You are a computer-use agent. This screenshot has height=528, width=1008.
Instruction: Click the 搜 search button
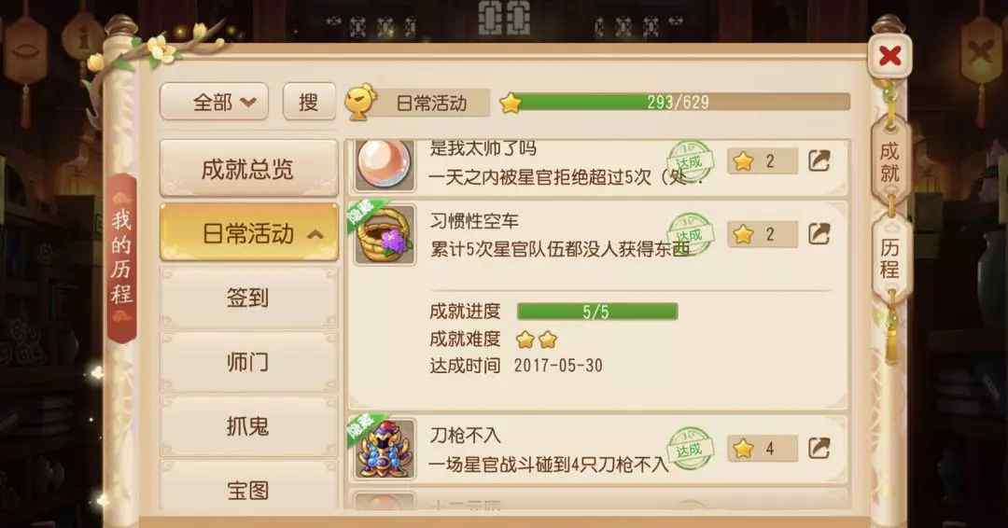coord(309,102)
